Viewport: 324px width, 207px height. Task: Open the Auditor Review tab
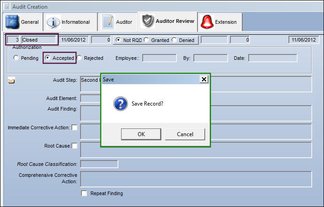pos(168,21)
